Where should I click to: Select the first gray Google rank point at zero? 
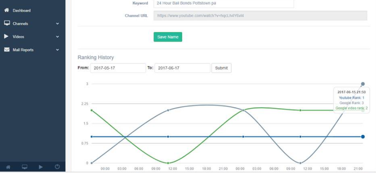coord(91,163)
